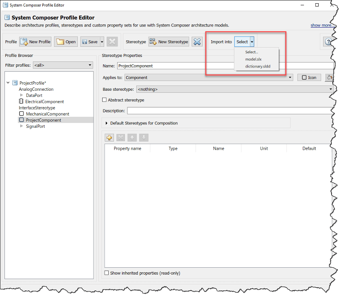Open the help question mark icon
The width and height of the screenshot is (341, 297).
329,41
